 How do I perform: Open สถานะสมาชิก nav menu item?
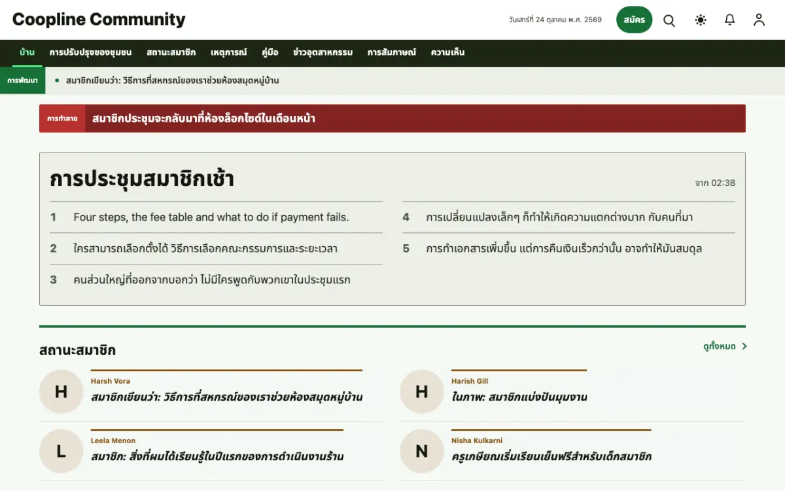coord(171,52)
